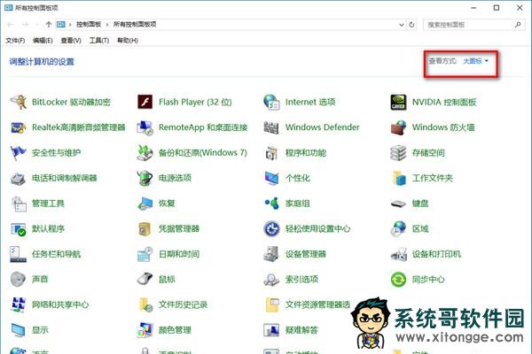Open Internet 选项
532x354 pixels.
pyautogui.click(x=309, y=102)
